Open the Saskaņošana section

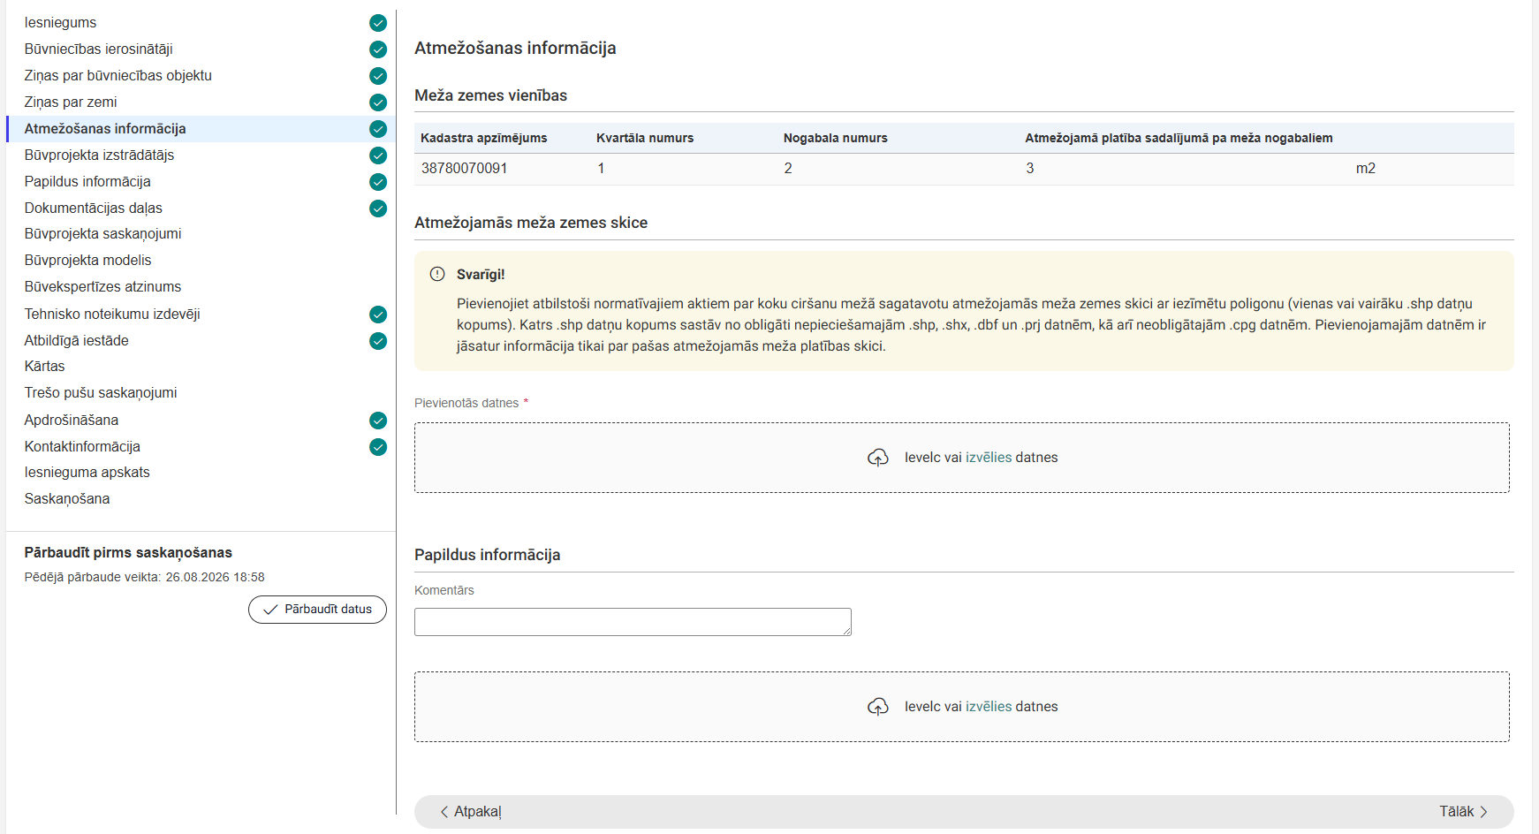(67, 499)
